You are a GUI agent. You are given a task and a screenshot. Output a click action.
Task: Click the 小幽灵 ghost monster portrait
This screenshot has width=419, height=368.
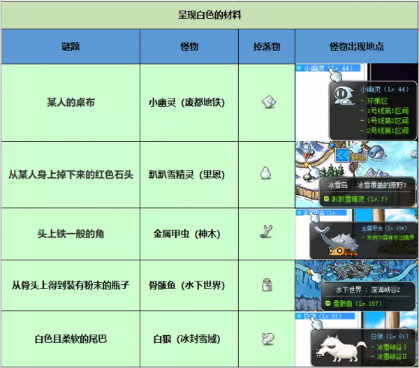pyautogui.click(x=344, y=96)
